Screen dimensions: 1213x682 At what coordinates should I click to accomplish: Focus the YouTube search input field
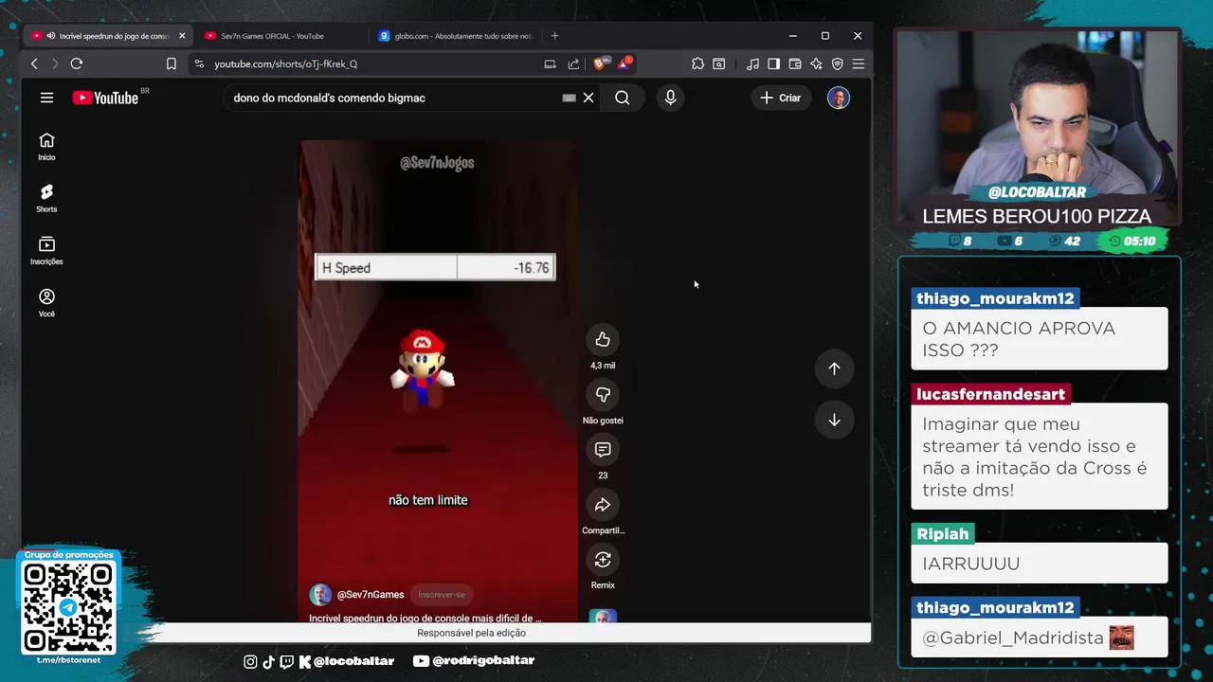click(393, 98)
